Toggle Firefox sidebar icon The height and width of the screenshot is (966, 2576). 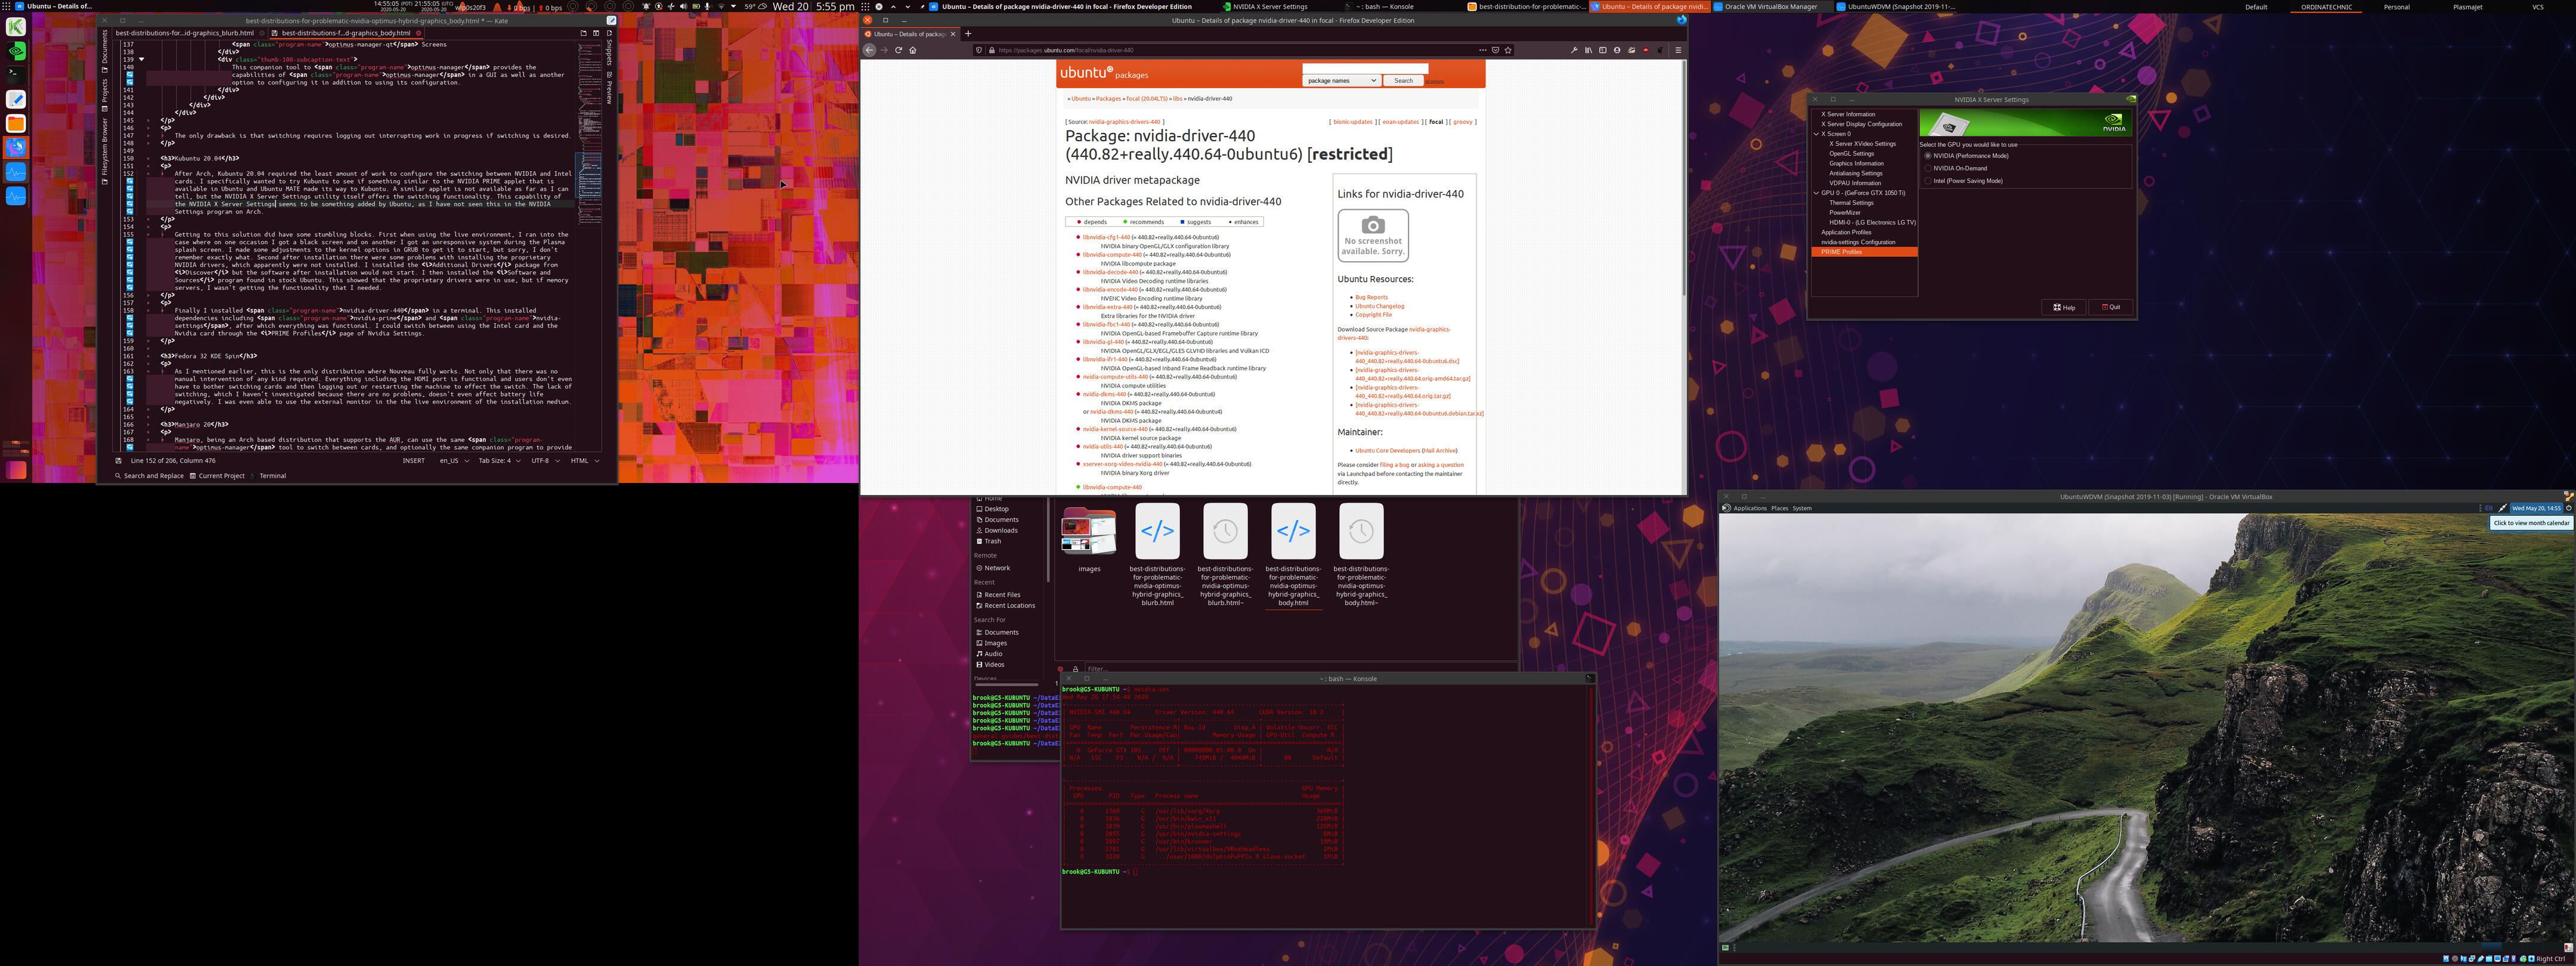(x=1602, y=50)
